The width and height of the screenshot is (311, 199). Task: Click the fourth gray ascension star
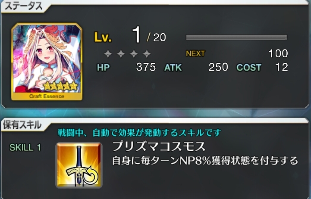point(147,54)
